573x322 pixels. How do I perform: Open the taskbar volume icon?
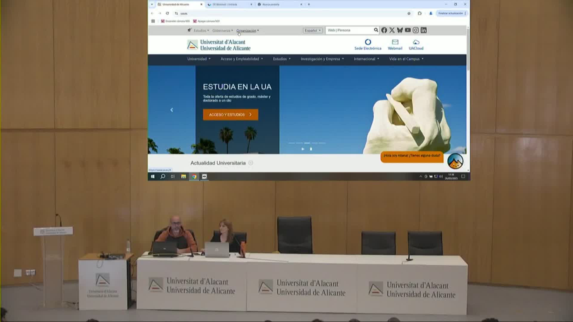click(441, 177)
